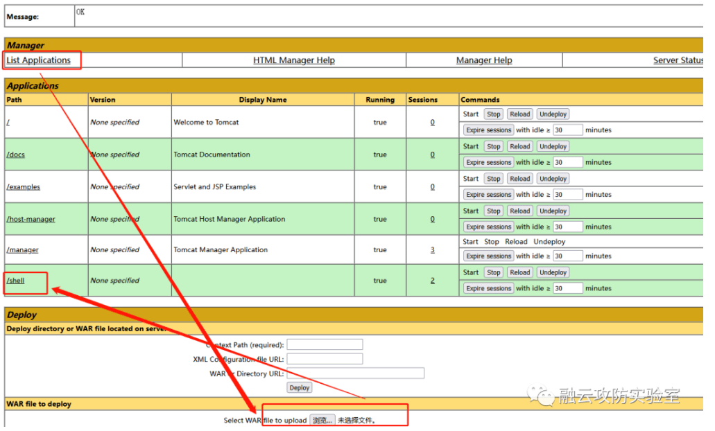715x431 pixels.
Task: Stop the /docs application
Action: pos(493,147)
